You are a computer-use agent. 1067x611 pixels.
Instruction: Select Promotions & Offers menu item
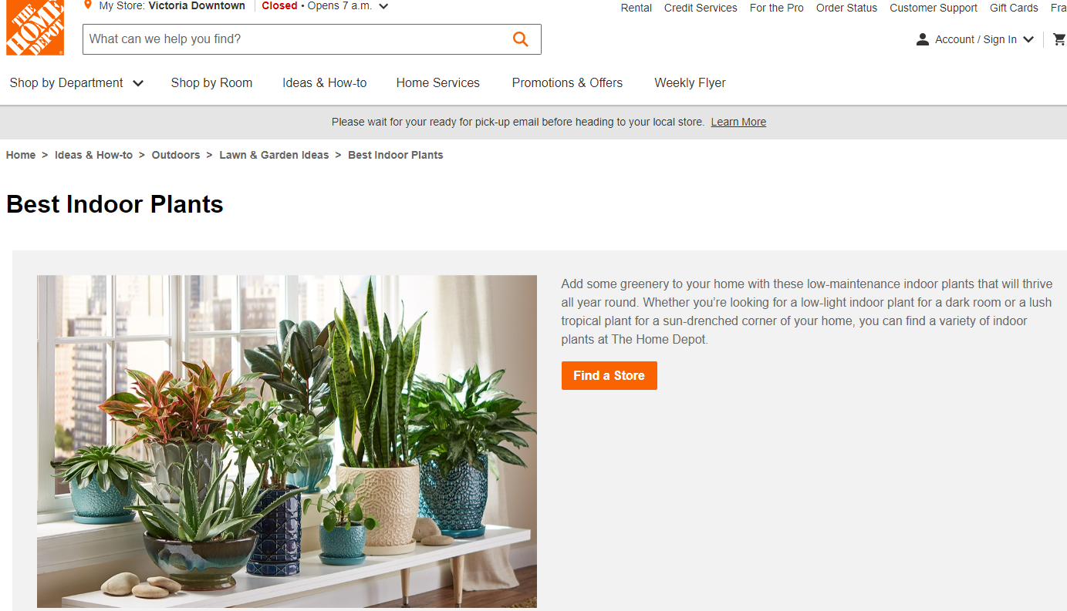pos(567,82)
